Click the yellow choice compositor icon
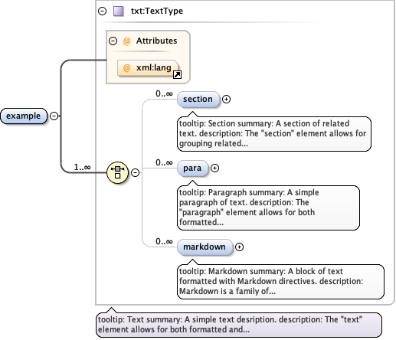Viewport: 396px width, 340px height. click(117, 172)
